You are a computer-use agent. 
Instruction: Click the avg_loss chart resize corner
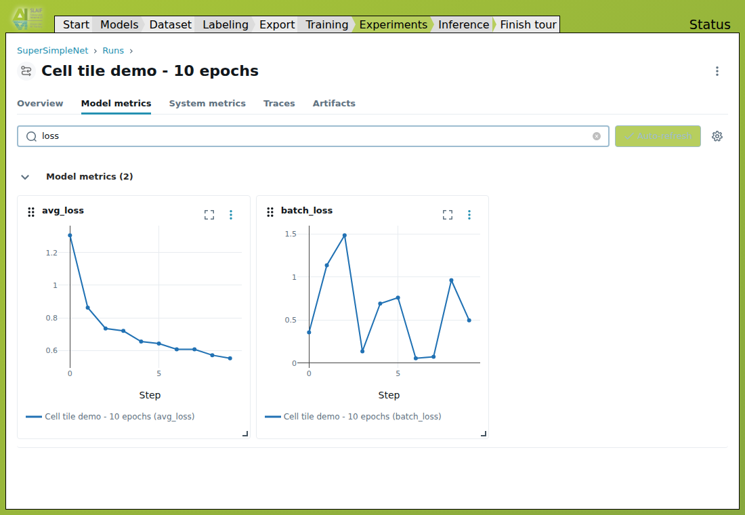[x=245, y=434]
